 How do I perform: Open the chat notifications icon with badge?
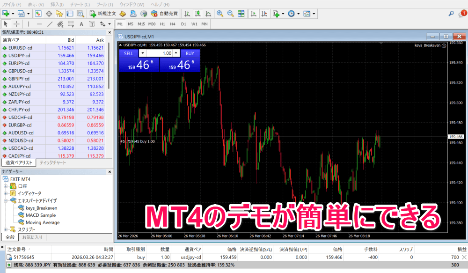tap(462, 14)
